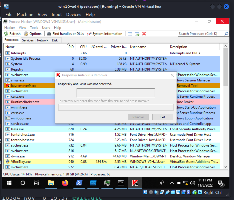This screenshot has width=234, height=200.
Task: Switch to the Services tab
Action: pyautogui.click(x=28, y=40)
